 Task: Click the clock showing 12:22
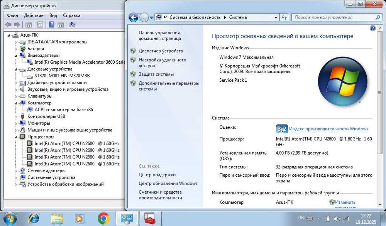tap(366, 216)
